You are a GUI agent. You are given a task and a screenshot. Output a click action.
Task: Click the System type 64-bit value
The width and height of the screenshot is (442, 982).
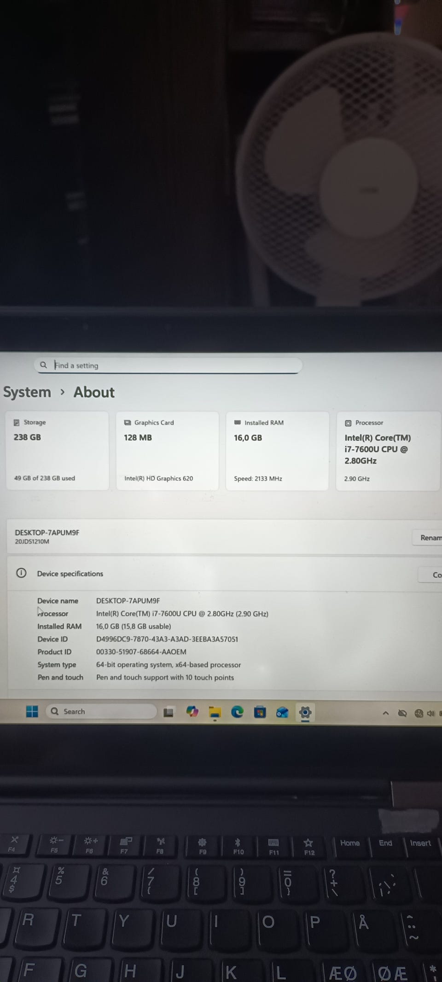(169, 665)
